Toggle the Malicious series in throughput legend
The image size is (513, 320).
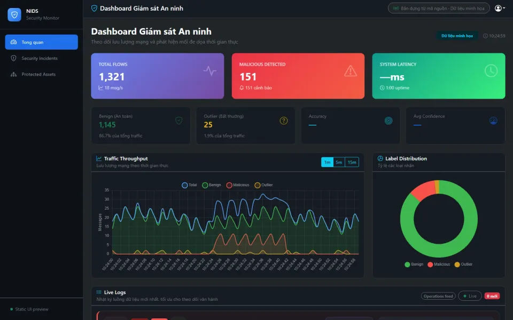click(237, 185)
